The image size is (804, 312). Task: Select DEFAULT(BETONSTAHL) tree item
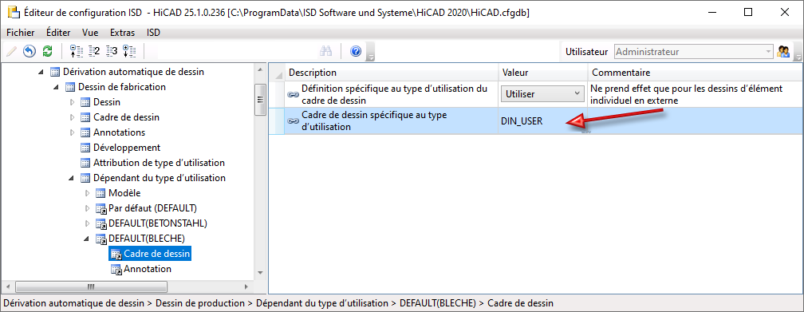pos(158,223)
